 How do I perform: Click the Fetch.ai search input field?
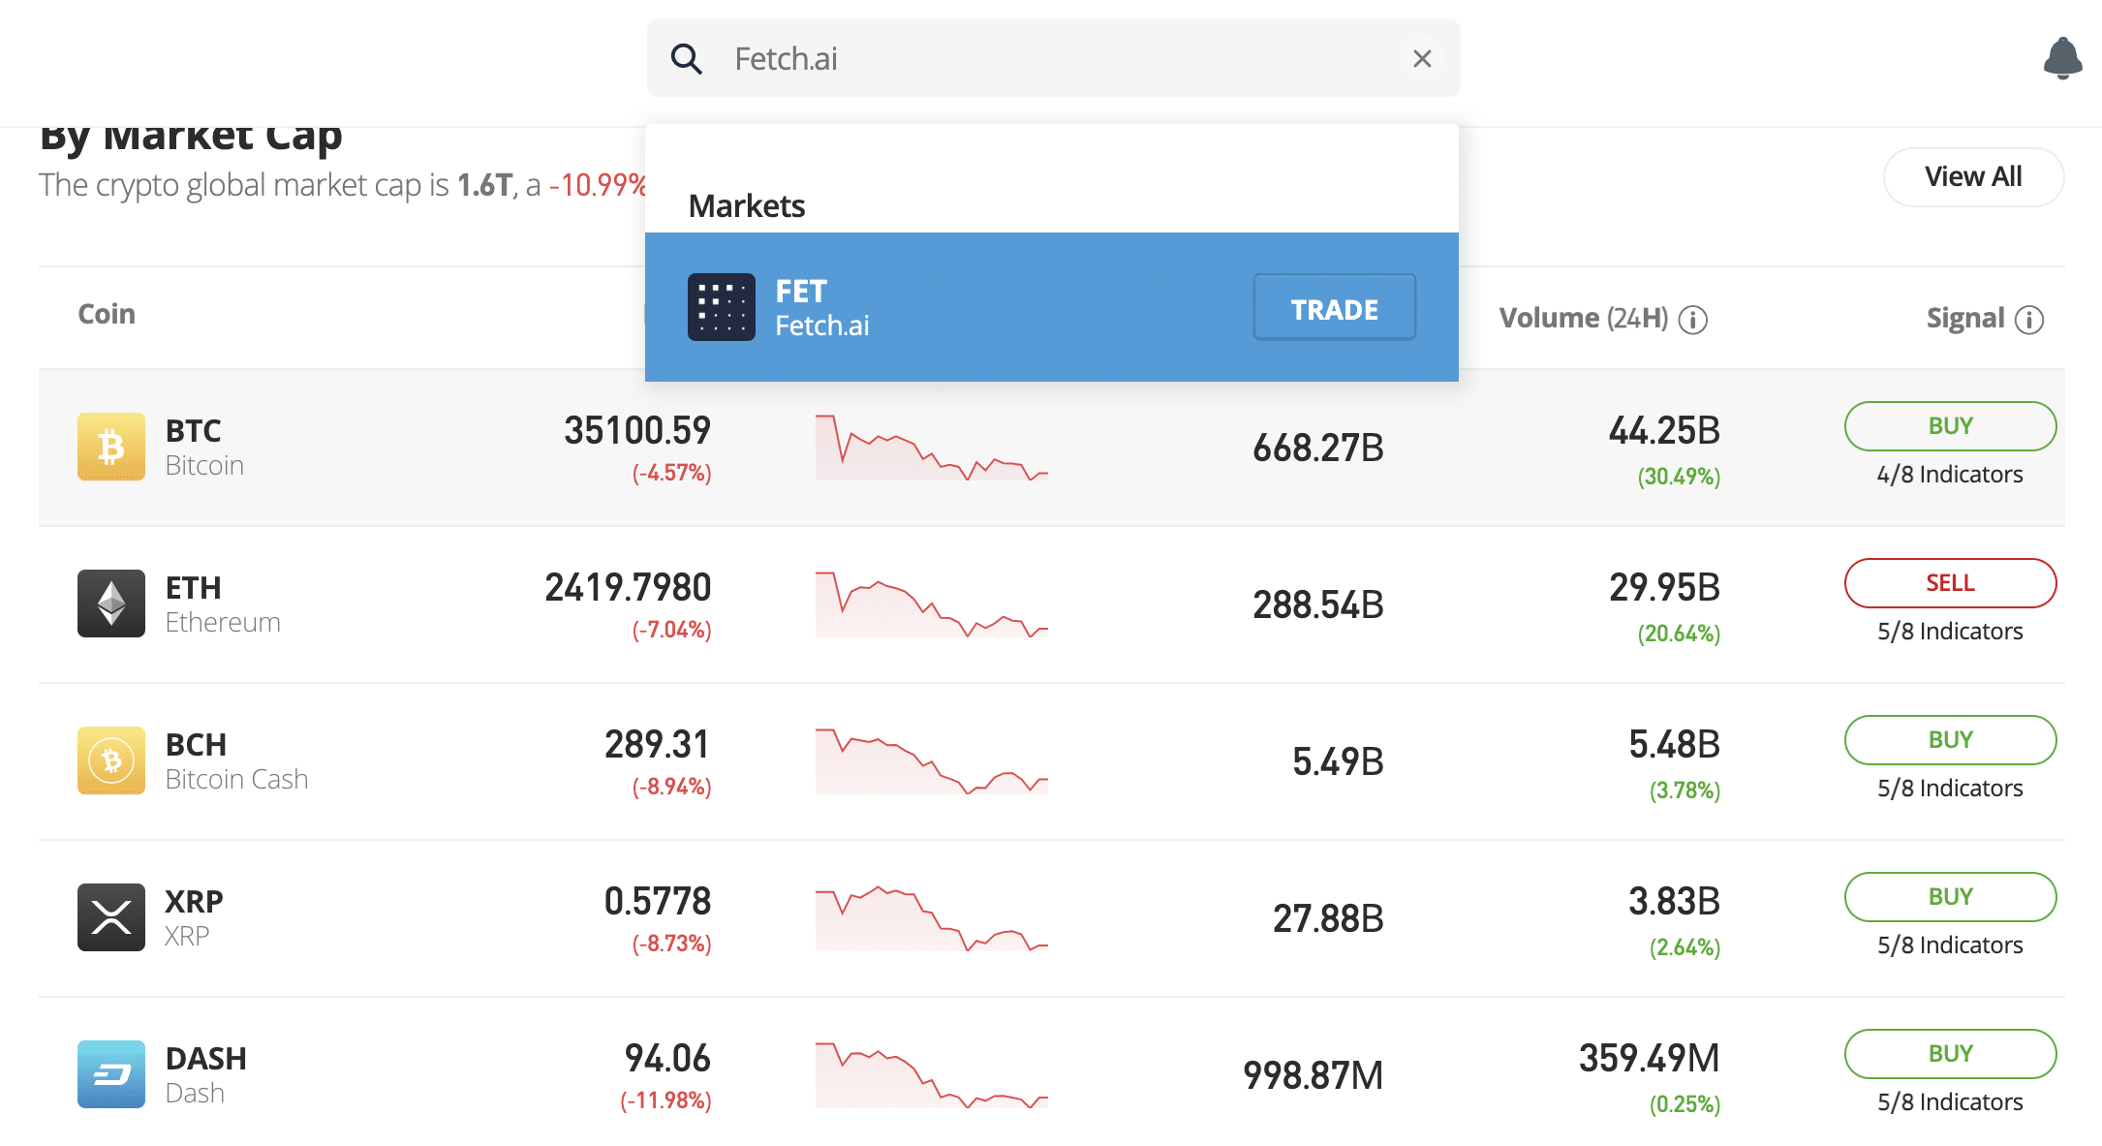click(x=1053, y=58)
